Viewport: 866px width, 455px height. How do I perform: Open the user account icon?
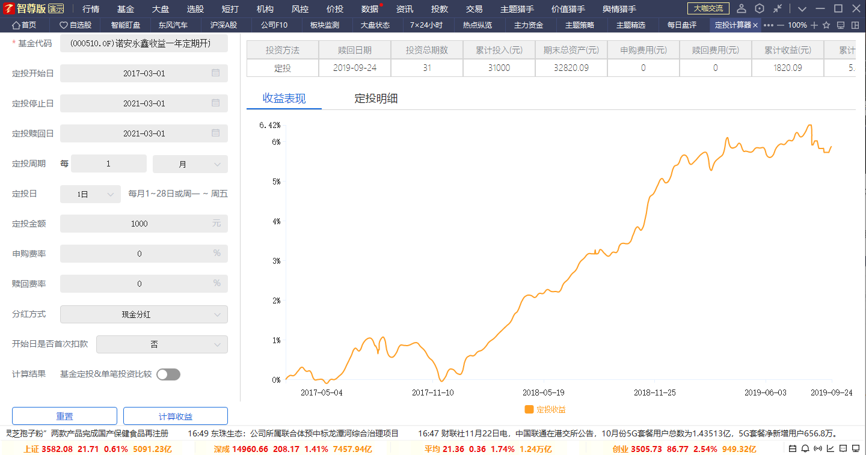tap(742, 8)
